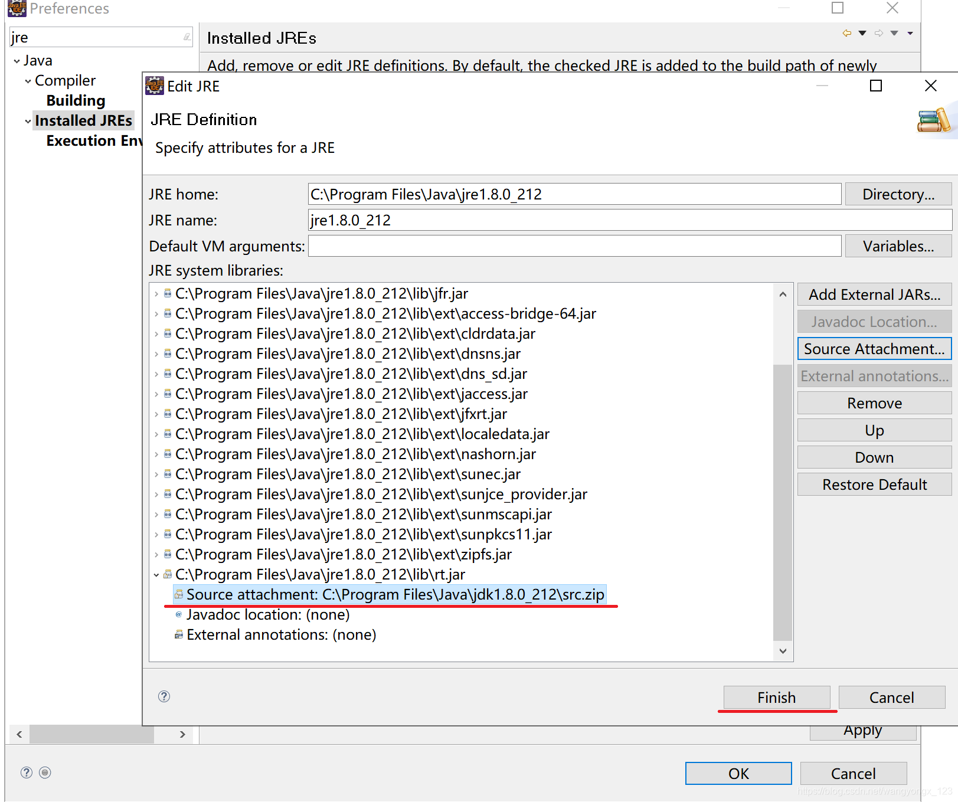Select the sunmscapi.jar library row
The image size is (958, 802).
tap(364, 514)
